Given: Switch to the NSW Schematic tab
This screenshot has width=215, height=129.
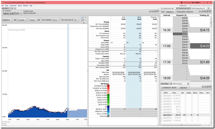Looking at the screenshot, I should 177,84.
